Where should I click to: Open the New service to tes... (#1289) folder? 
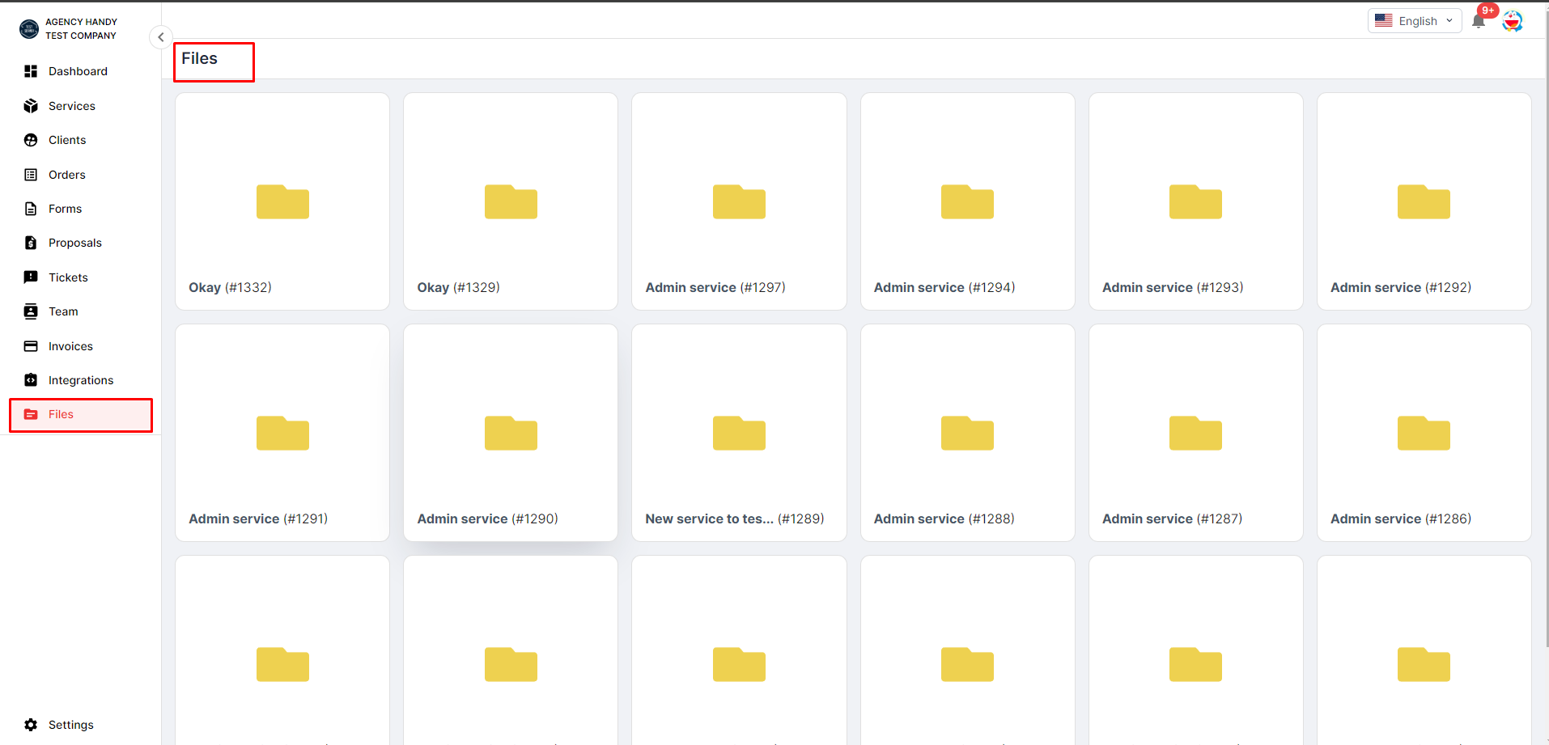coord(739,433)
